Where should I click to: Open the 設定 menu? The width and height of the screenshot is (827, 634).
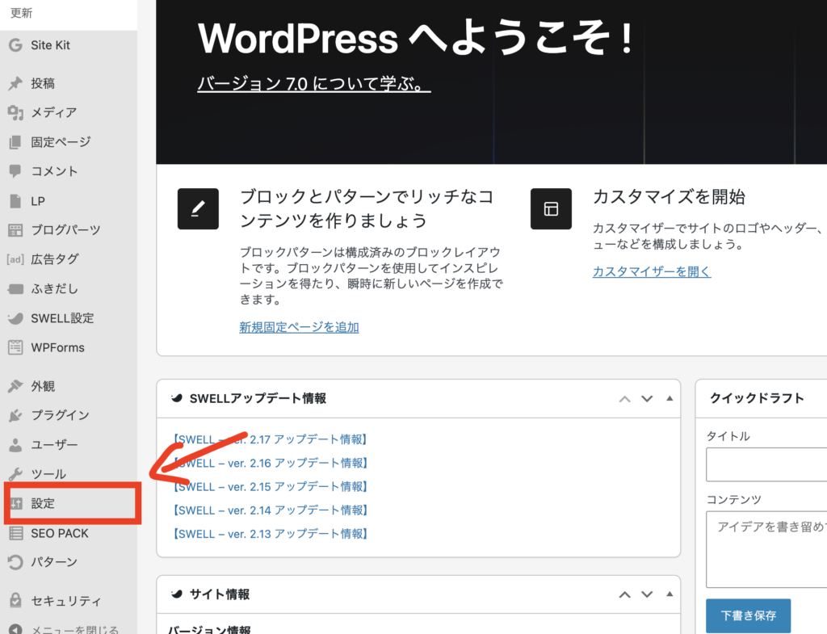[69, 503]
